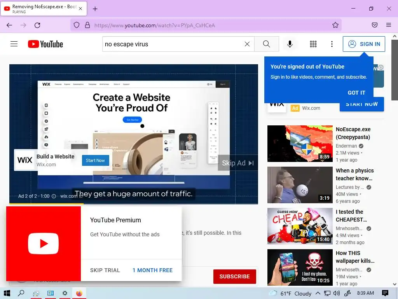Start voice search with microphone icon
The image size is (398, 299).
[290, 44]
